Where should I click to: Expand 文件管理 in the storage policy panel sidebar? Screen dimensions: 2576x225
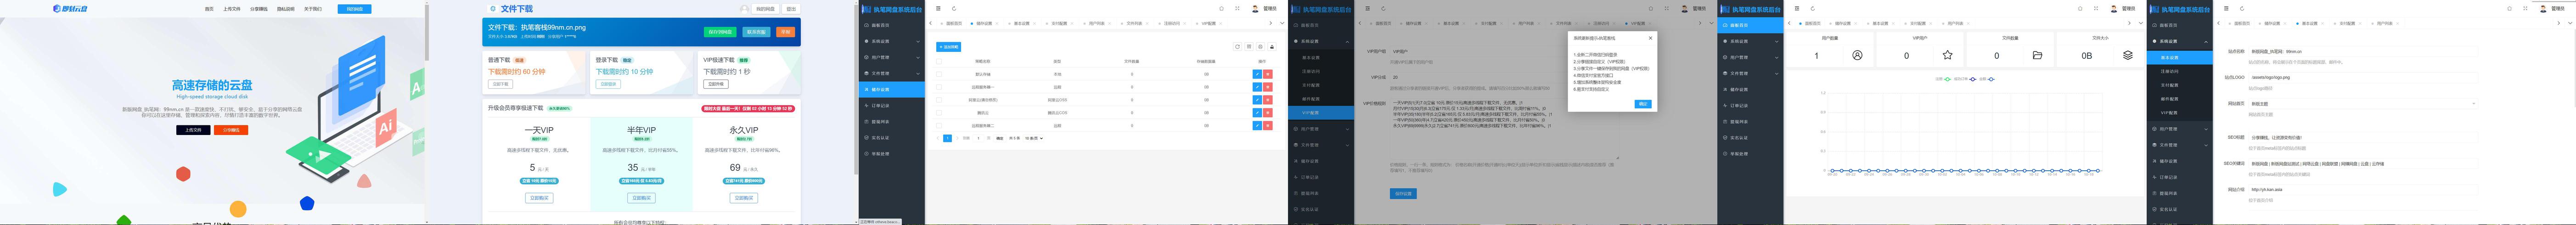click(x=891, y=73)
